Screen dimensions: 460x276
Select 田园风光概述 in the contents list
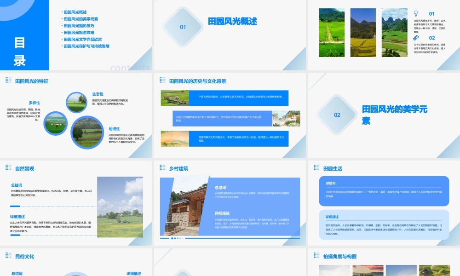[75, 12]
